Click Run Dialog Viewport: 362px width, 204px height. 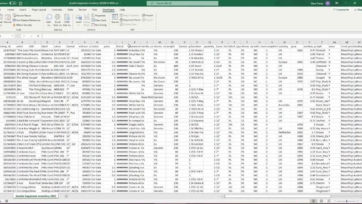coord(99,25)
